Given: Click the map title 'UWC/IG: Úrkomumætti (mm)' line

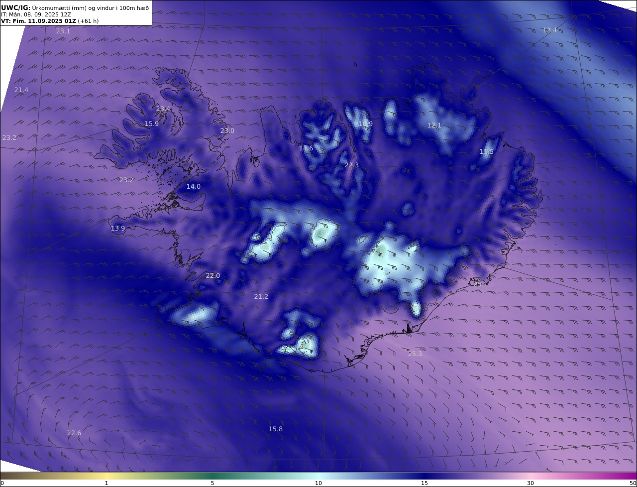Looking at the screenshot, I should pos(75,7).
